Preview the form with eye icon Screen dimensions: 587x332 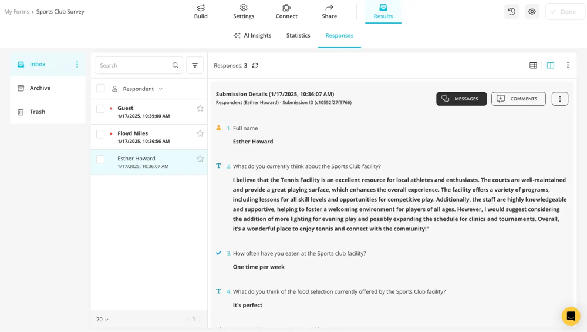click(x=532, y=12)
